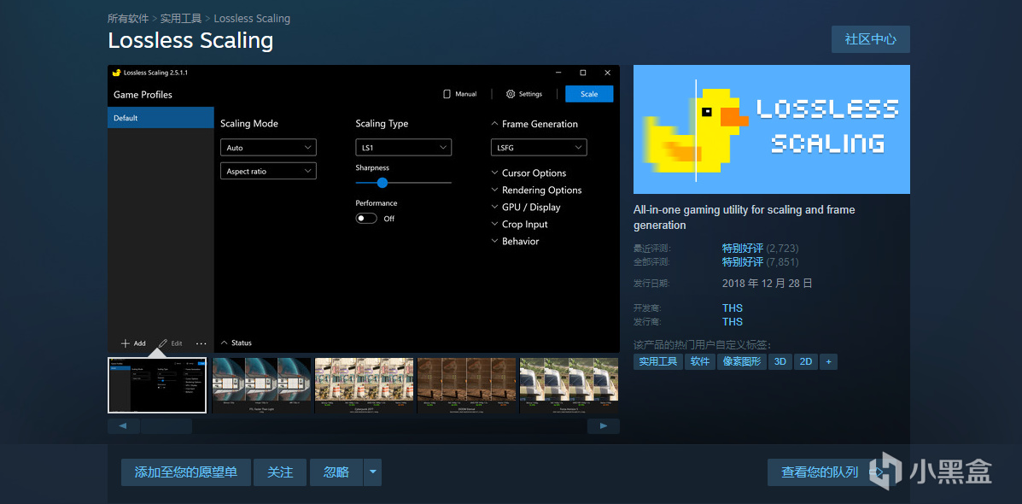Viewport: 1022px width, 504px height.
Task: Open the LS1 scaling type dropdown
Action: point(404,147)
